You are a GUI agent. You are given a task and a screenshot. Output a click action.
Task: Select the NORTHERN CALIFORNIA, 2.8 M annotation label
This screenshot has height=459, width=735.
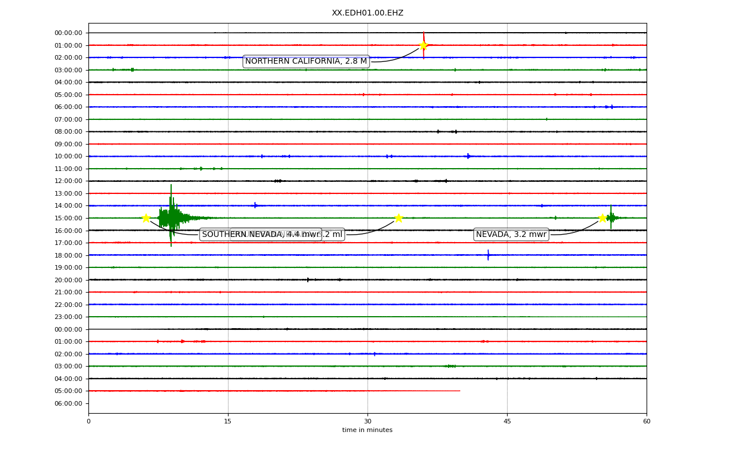point(306,61)
